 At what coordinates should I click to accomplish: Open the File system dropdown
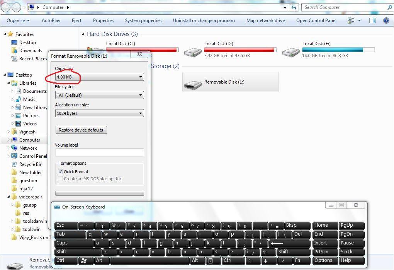coord(99,95)
